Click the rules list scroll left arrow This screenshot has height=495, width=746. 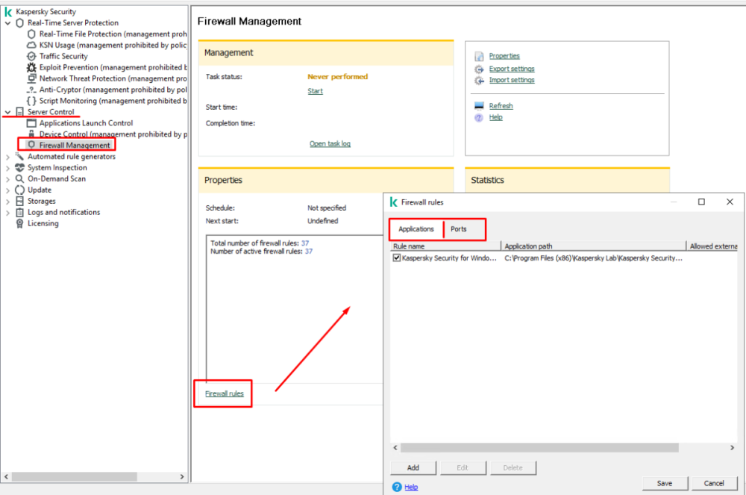point(395,447)
